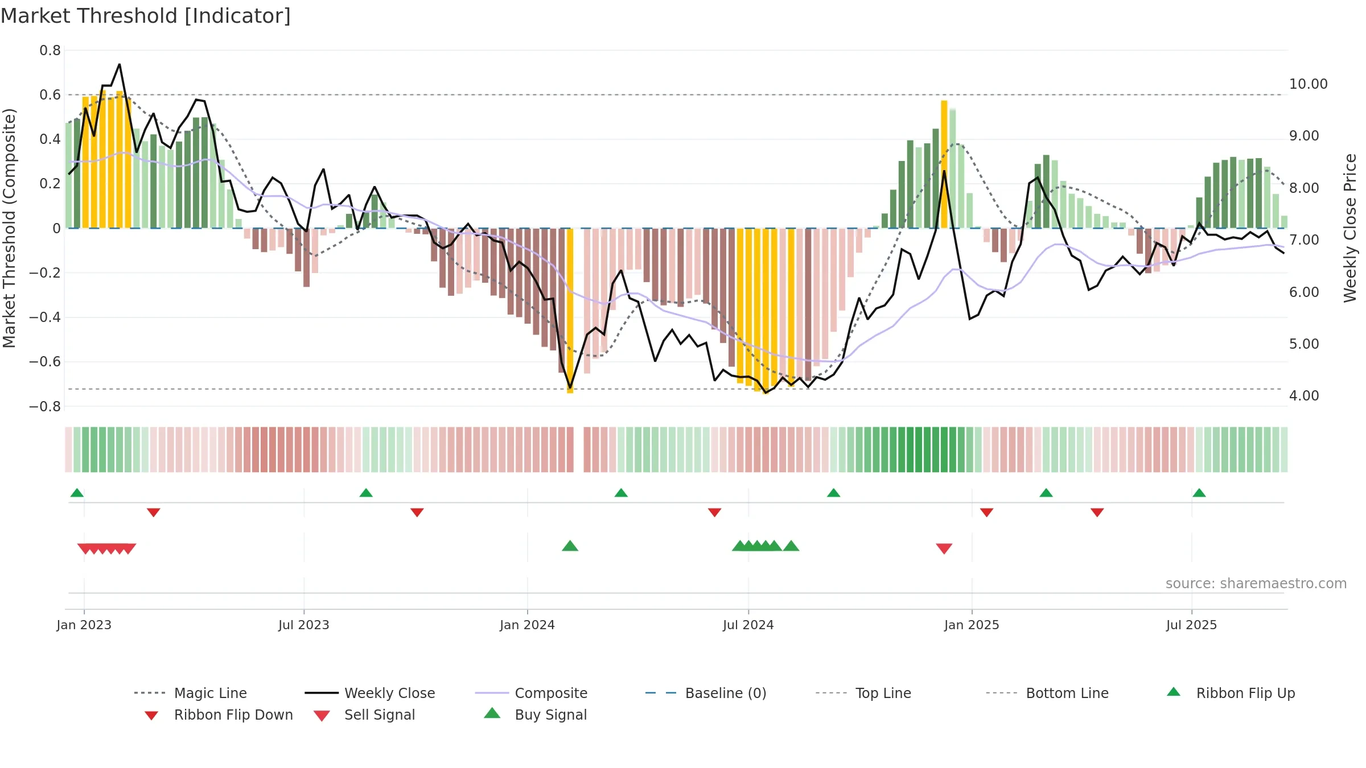Click the Jan 2024 axis label

(x=528, y=625)
